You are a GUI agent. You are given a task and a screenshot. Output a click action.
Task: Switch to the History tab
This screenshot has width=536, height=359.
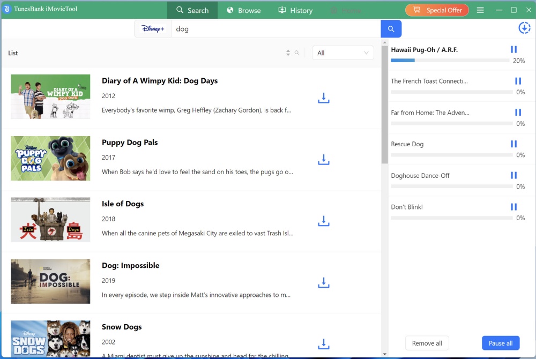(295, 10)
